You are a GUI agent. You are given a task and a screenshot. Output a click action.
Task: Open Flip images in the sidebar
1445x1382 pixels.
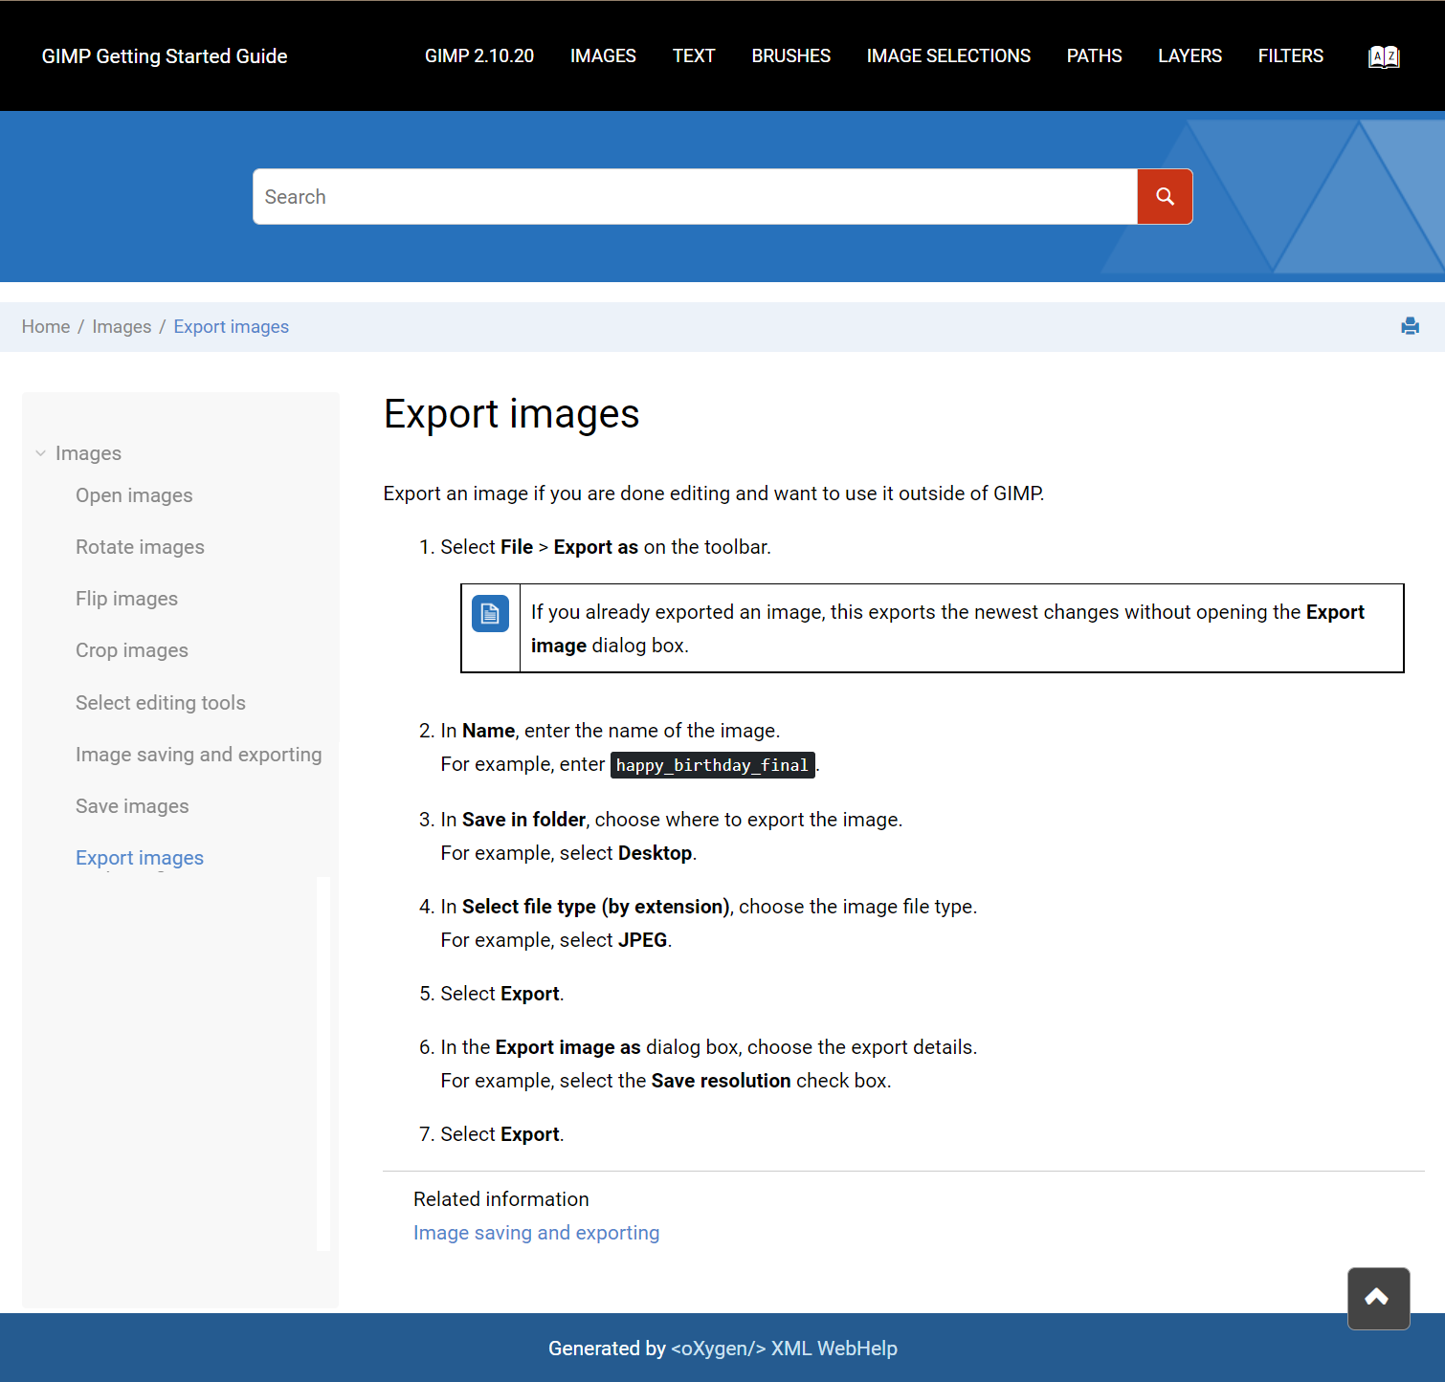point(126,599)
